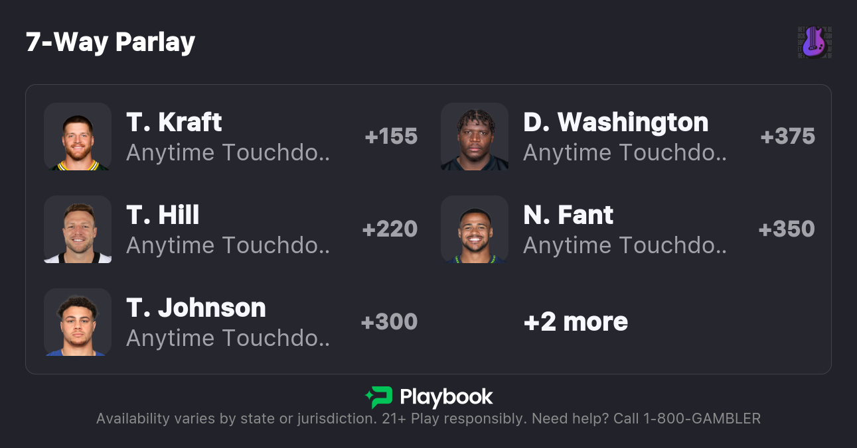Click T. Kraft's player headshot
This screenshot has height=448, width=857.
(x=78, y=137)
